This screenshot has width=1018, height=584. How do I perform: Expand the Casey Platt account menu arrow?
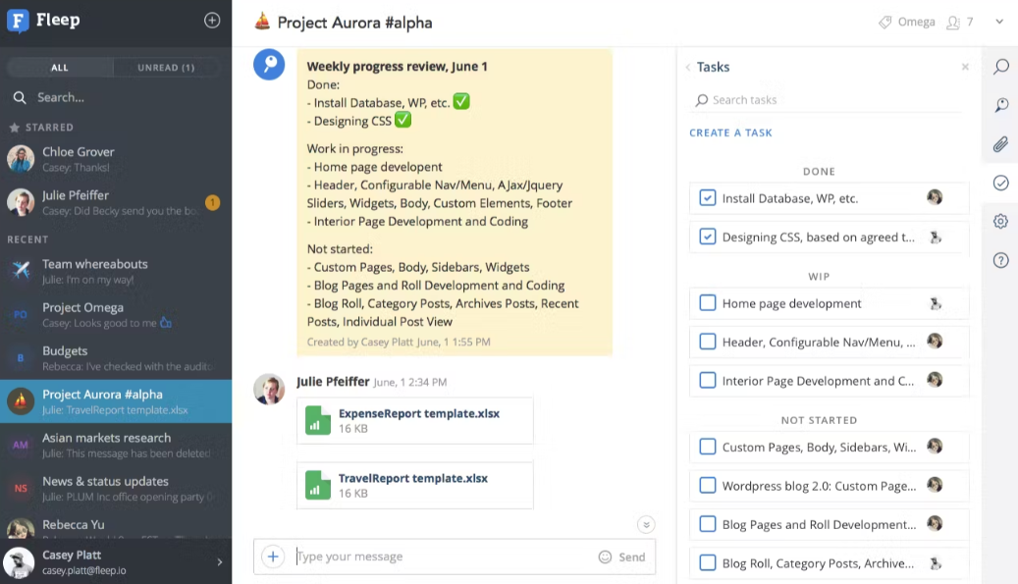[220, 562]
